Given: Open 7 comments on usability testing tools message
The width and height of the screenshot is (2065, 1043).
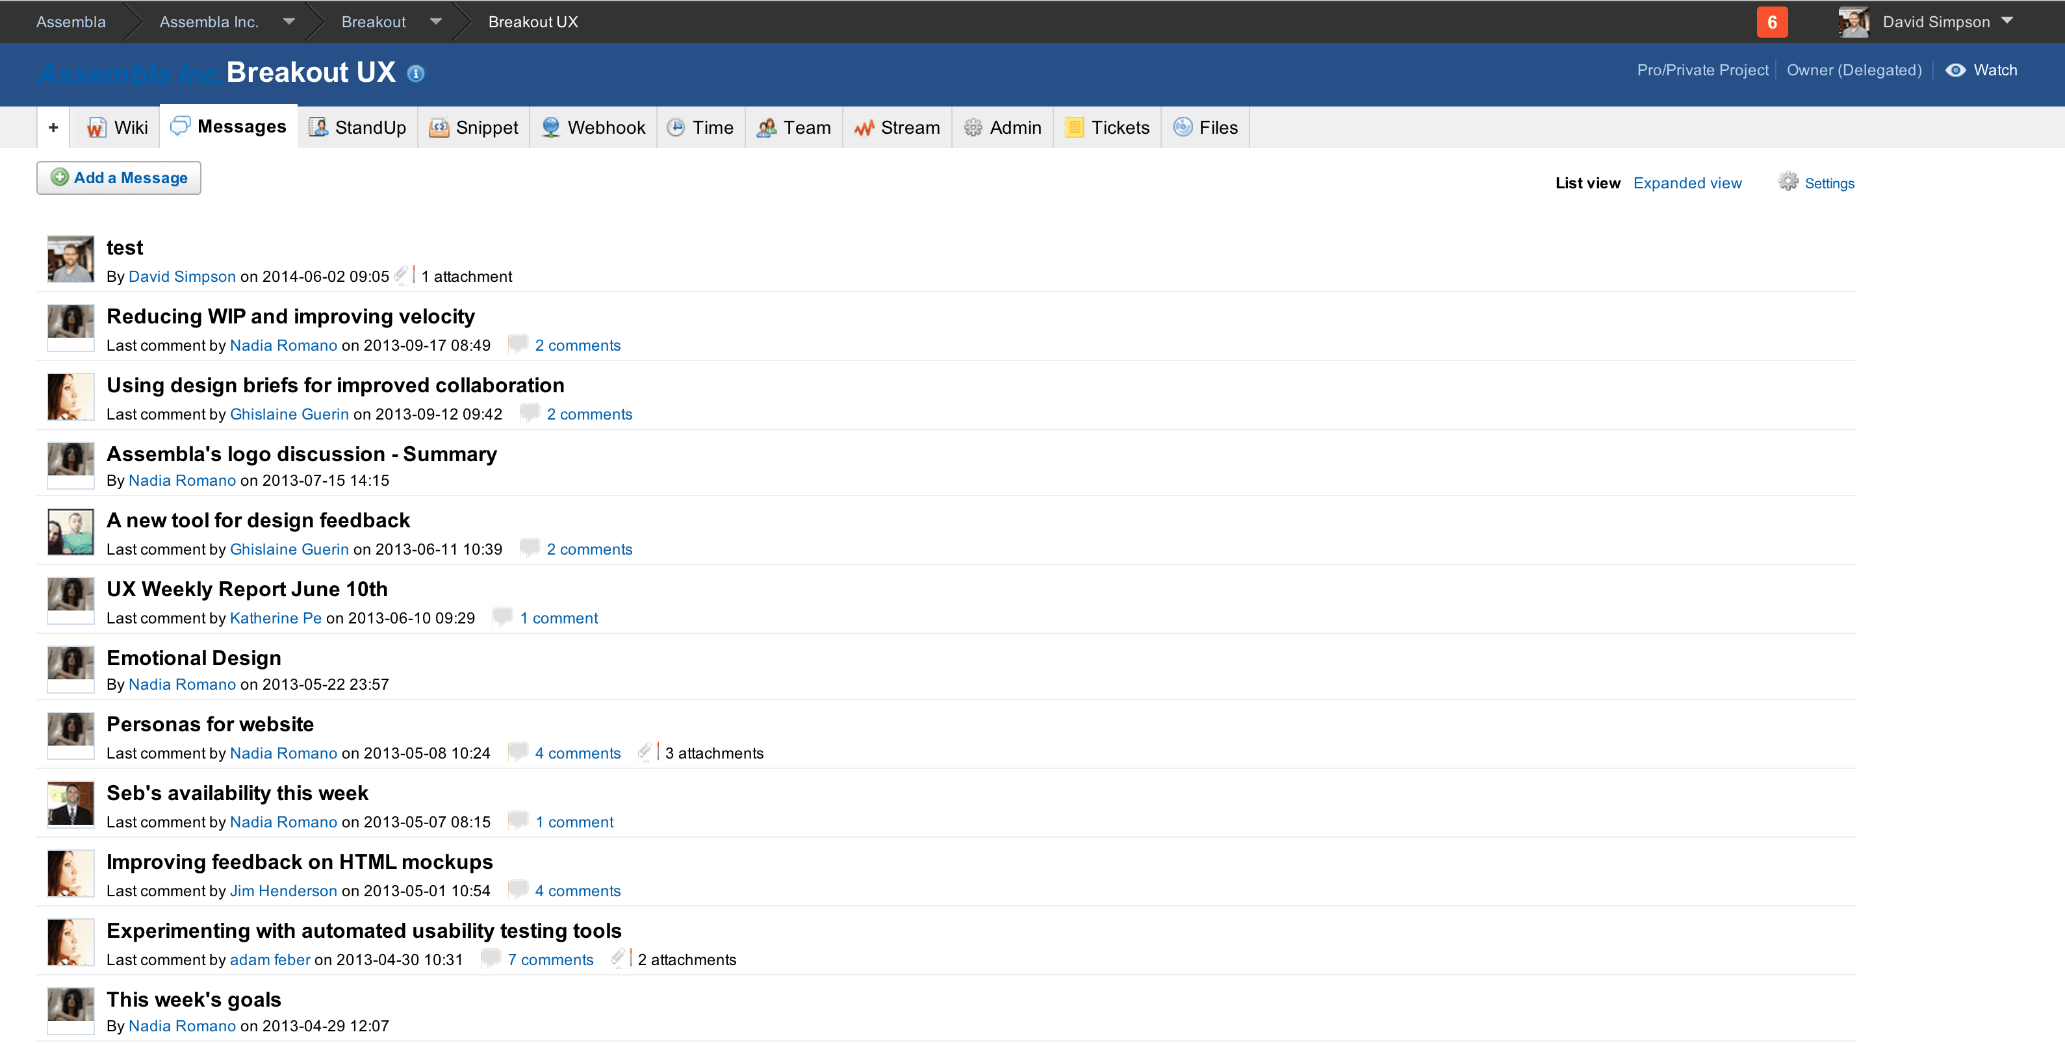Looking at the screenshot, I should point(551,959).
